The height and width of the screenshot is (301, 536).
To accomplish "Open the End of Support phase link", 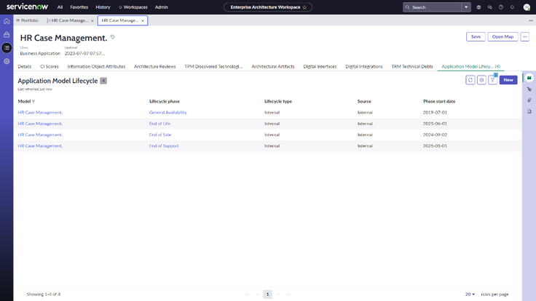I will 164,145.
